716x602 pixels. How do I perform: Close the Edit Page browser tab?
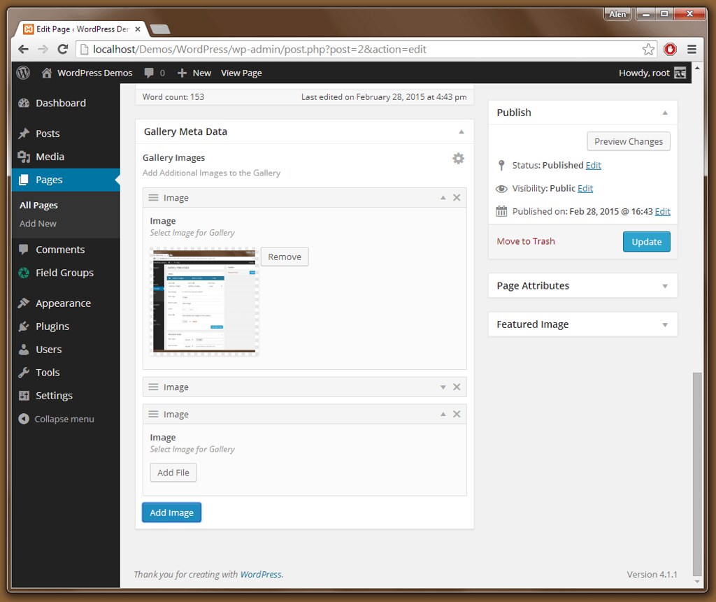tap(138, 29)
